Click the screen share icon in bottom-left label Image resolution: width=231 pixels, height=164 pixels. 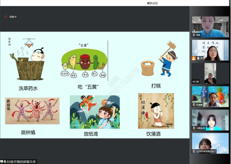point(2,162)
